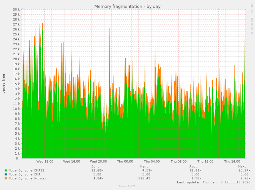Click the Normal zone maximum value 7.76k
255x190 pixels.
point(245,178)
